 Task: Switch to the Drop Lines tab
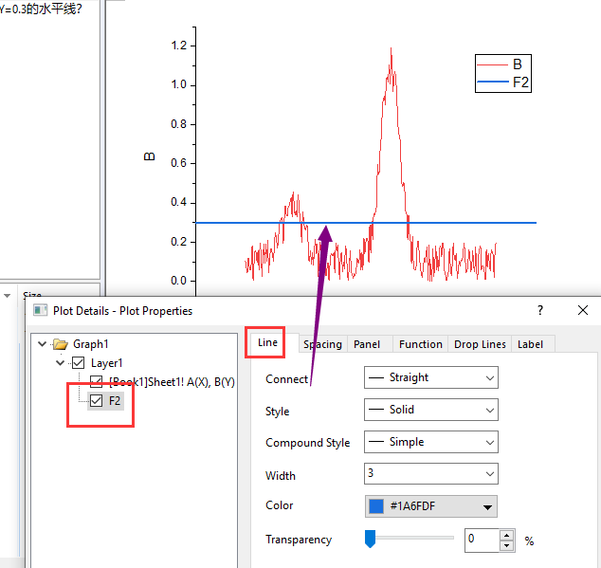pos(480,344)
